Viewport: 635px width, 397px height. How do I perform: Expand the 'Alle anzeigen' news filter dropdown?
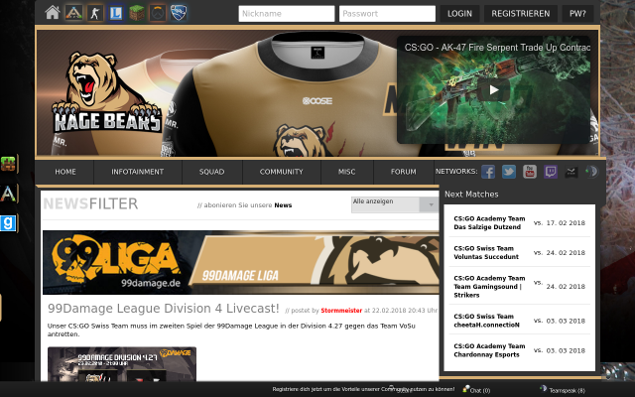click(x=394, y=203)
